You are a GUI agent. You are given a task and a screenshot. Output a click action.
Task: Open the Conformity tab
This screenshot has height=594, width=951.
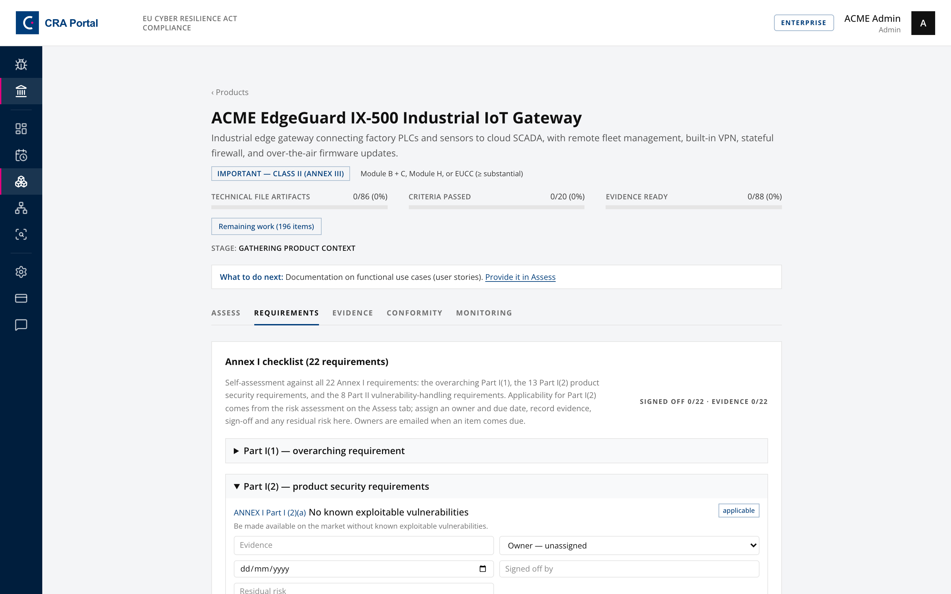pyautogui.click(x=414, y=313)
